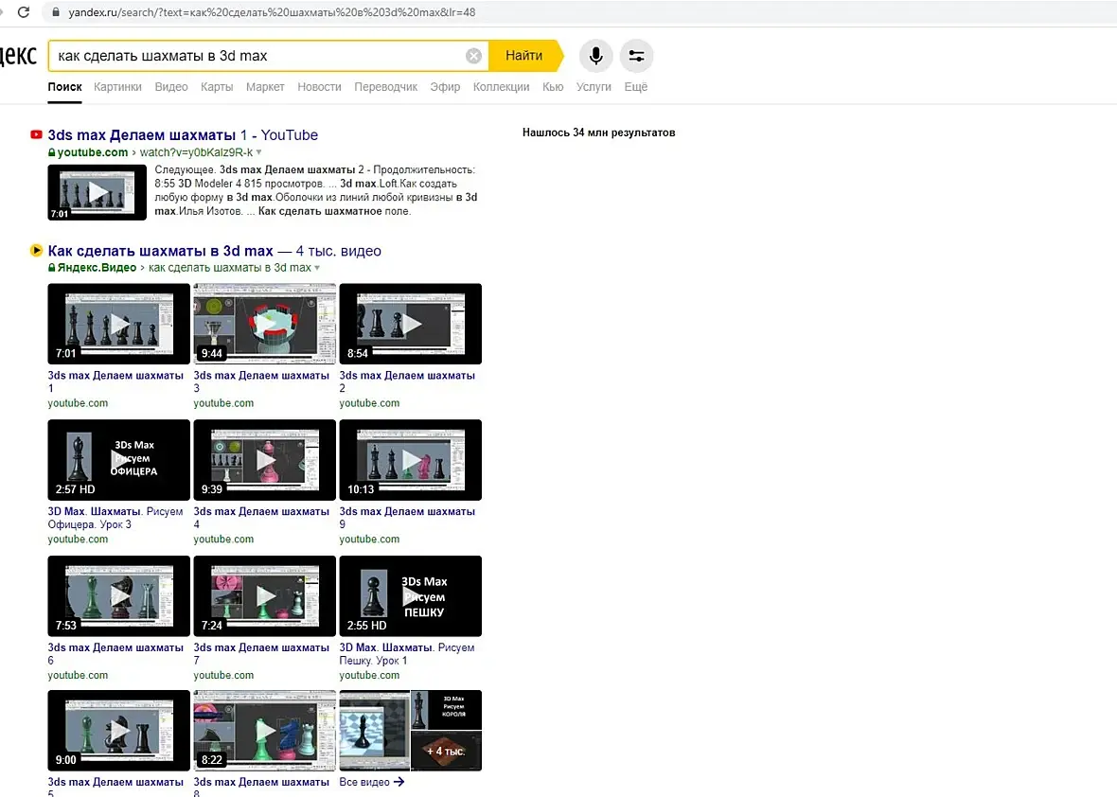Click the Яндекс.Видео breadcrumb link

pyautogui.click(x=97, y=268)
